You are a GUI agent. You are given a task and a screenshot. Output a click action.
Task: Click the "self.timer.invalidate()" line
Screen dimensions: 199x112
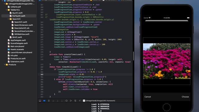[76, 87]
